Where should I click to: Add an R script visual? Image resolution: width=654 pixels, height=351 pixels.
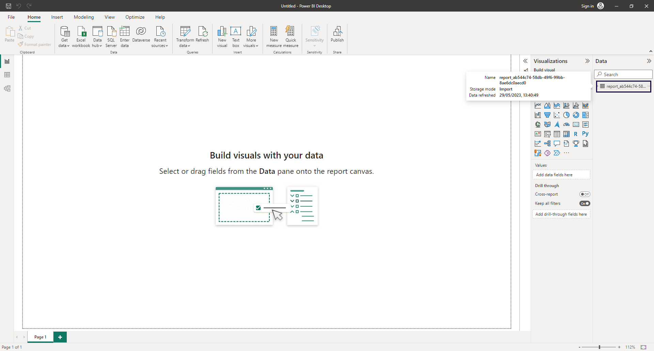click(576, 134)
